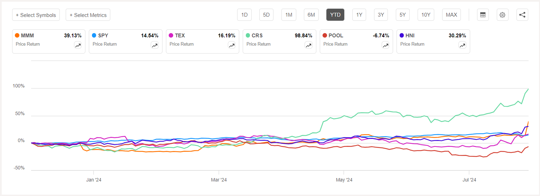Click the TEX card trend arrow icon
Image resolution: width=540 pixels, height=196 pixels.
pos(232,45)
